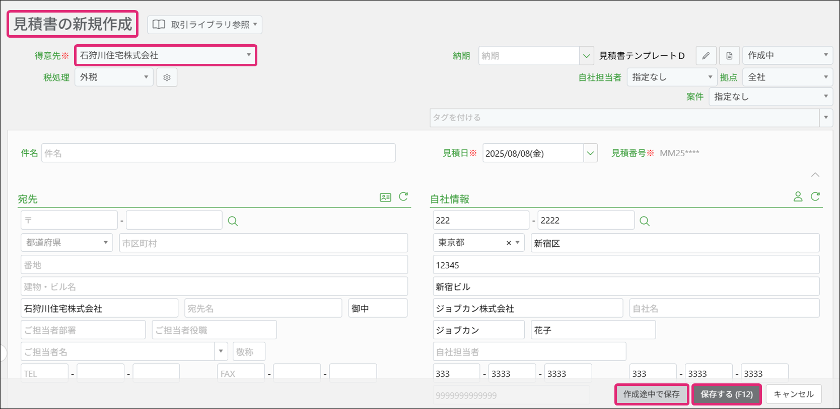This screenshot has width=840, height=409.
Task: Open the 税処理 tax handling dropdown
Action: pos(114,77)
